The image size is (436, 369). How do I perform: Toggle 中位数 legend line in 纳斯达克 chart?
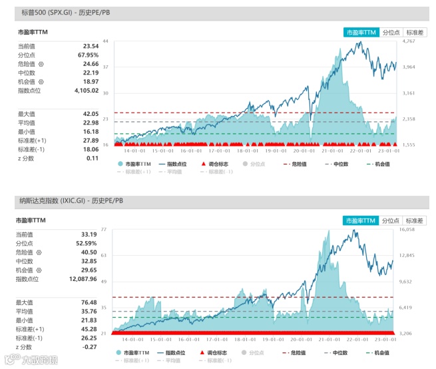click(336, 353)
